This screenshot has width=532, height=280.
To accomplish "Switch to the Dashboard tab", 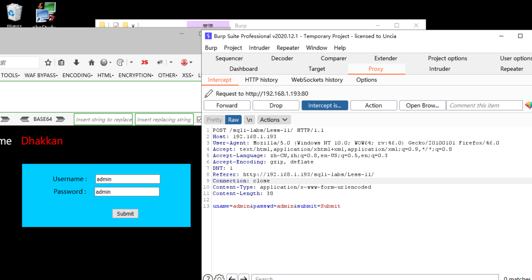I will tap(243, 69).
